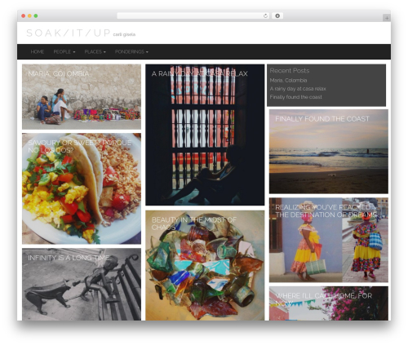The image size is (408, 345).
Task: Open Realizing You've Reached the Destination post
Action: [x=329, y=240]
